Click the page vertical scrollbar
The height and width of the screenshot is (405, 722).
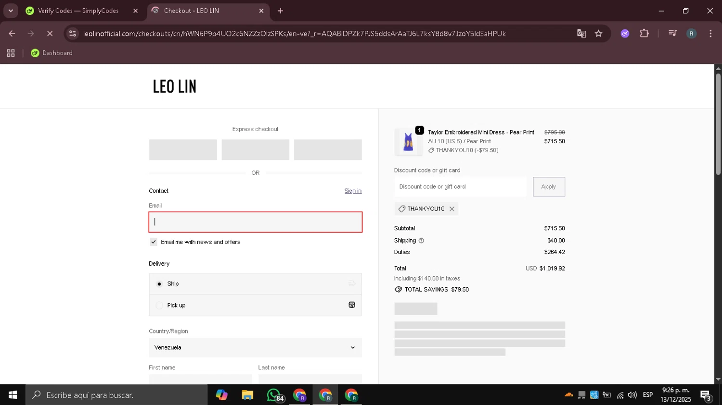[718, 124]
